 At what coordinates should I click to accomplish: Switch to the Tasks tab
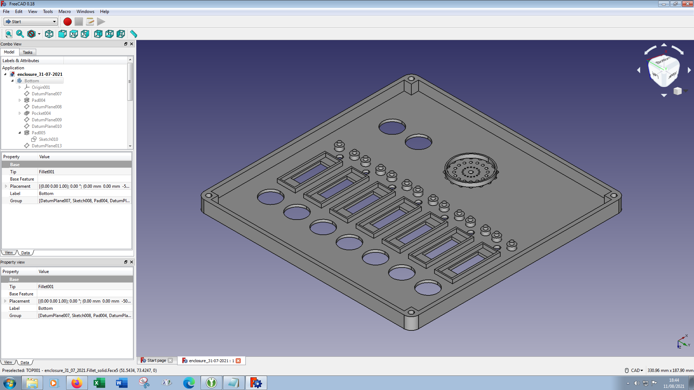(27, 52)
